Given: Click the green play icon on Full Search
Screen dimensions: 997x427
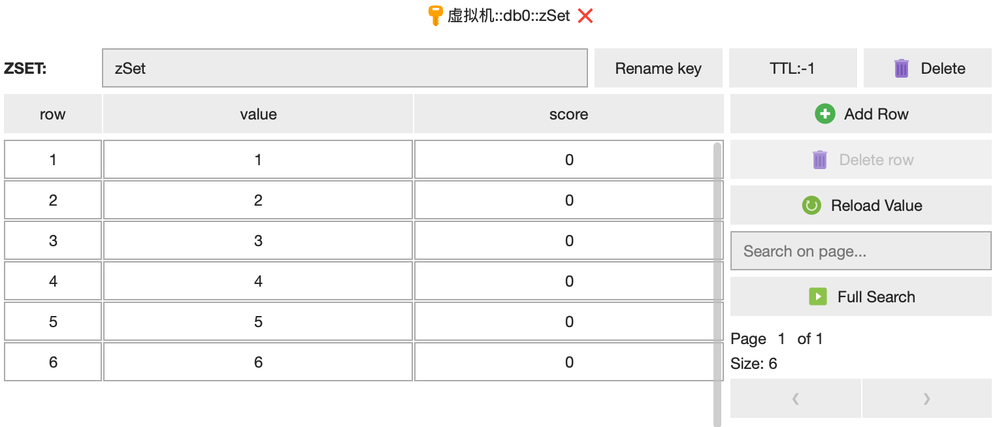Looking at the screenshot, I should pyautogui.click(x=819, y=296).
